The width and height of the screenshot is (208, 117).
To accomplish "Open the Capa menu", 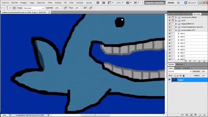I will [x=32, y=3].
